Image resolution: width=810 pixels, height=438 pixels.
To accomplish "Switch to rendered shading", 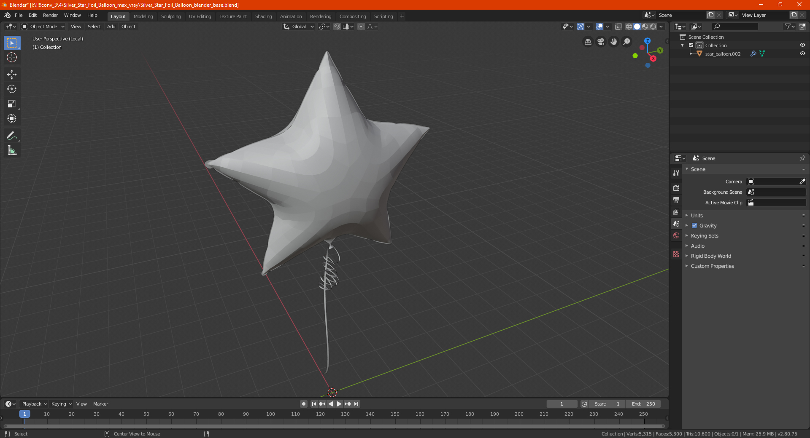I will tap(653, 27).
